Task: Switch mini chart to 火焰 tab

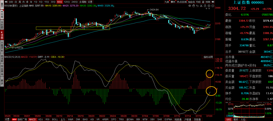Action: click(x=243, y=119)
